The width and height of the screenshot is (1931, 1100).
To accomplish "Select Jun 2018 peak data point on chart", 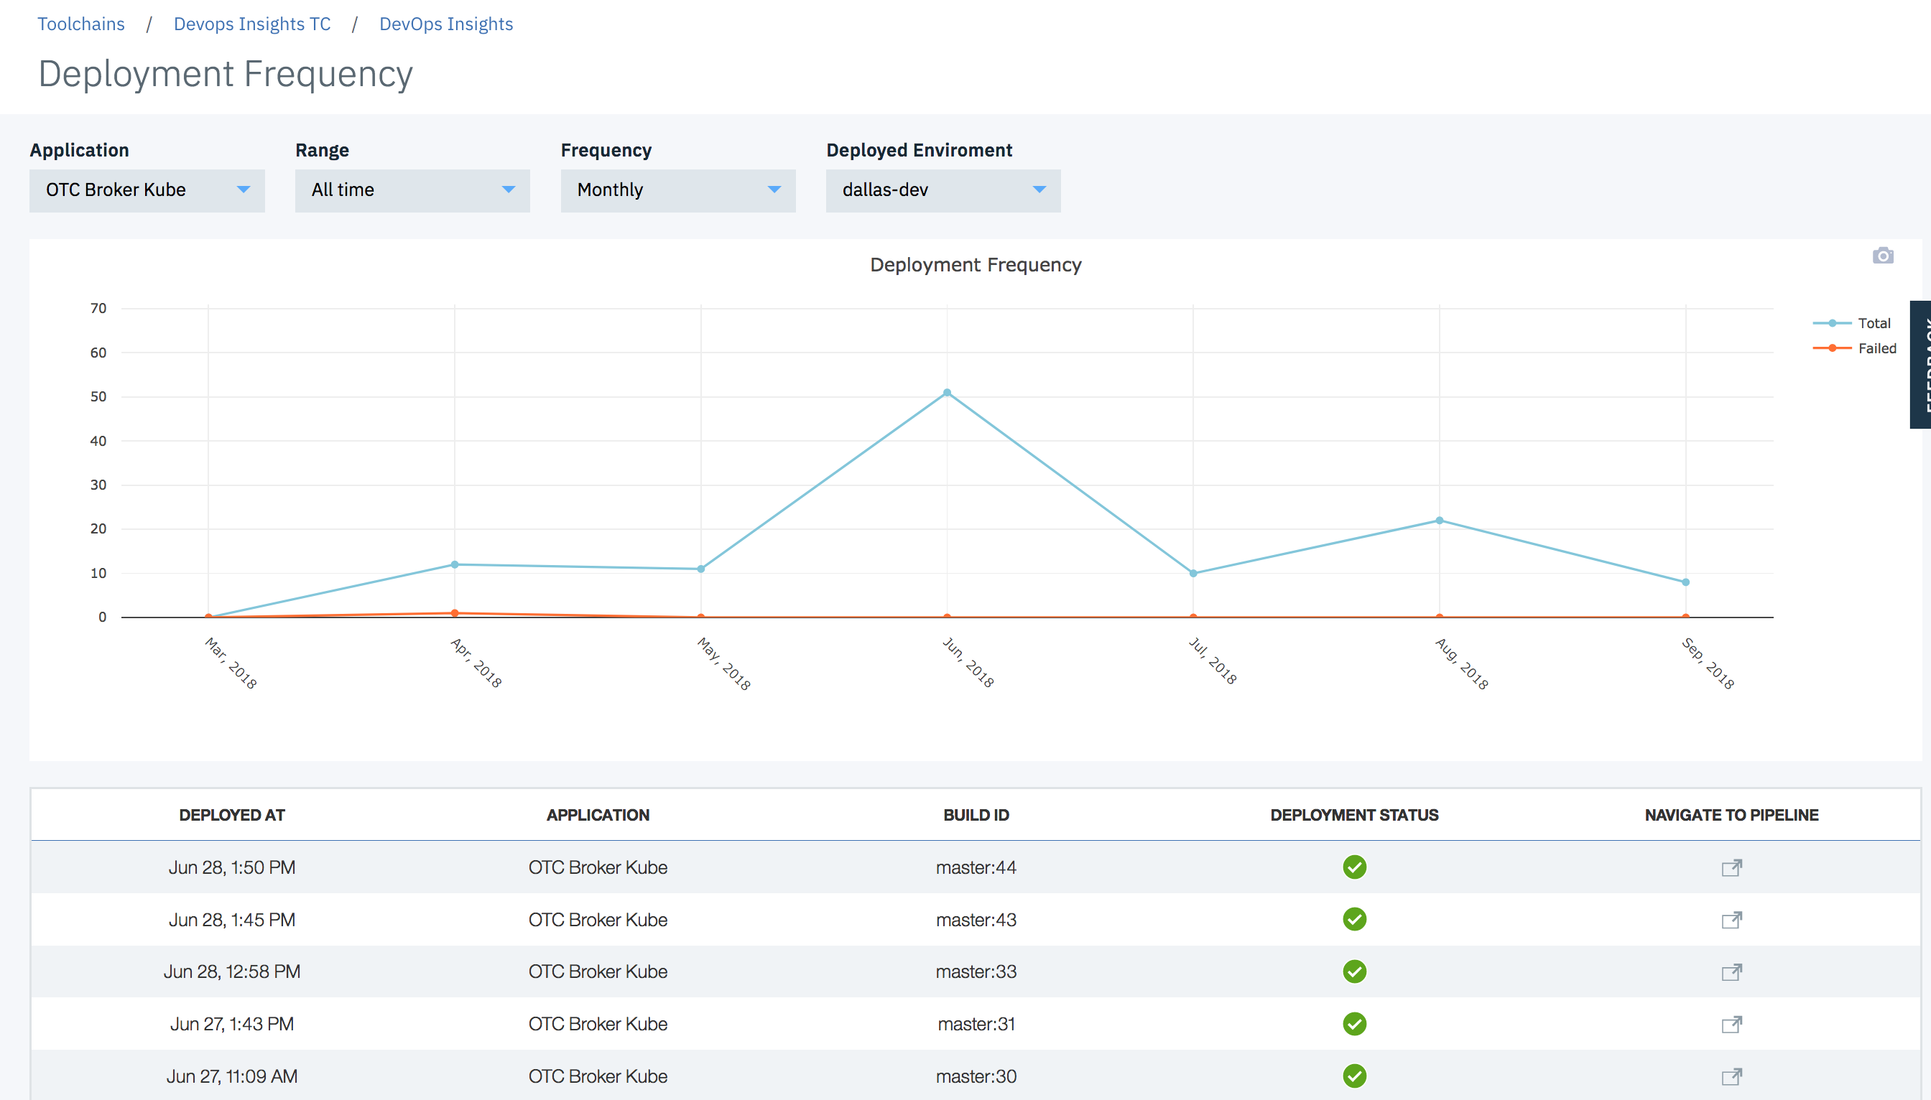I will [x=947, y=393].
